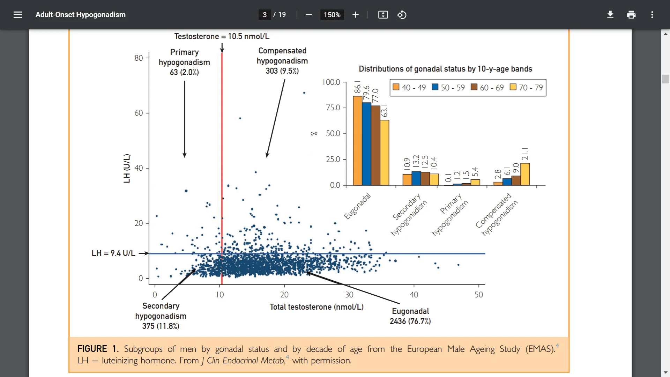Zoom in with the plus button
The width and height of the screenshot is (670, 377).
click(x=356, y=15)
